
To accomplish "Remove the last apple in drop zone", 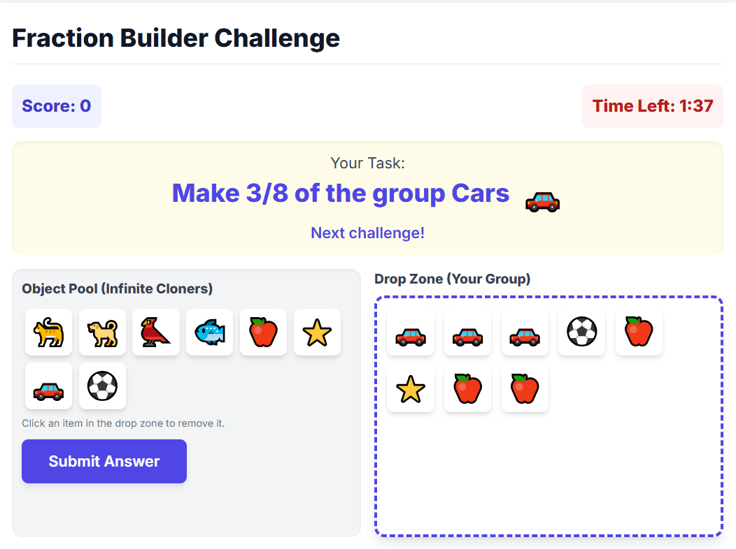I will click(x=525, y=389).
